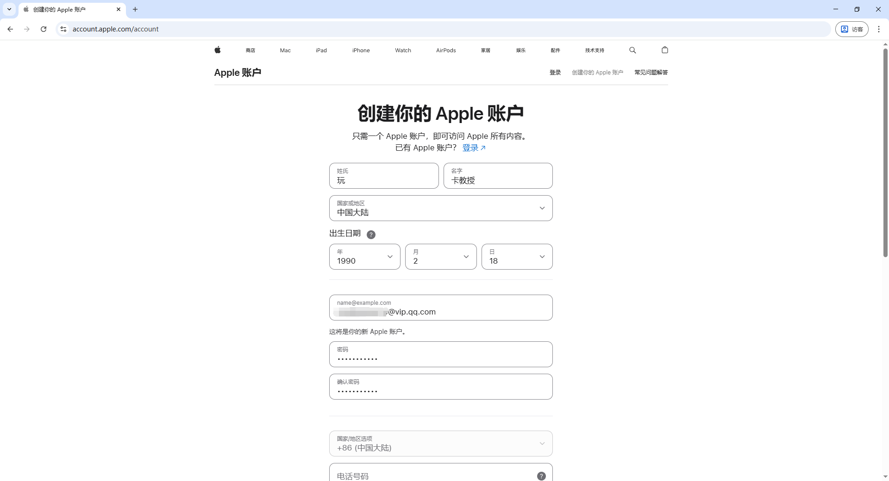This screenshot has width=889, height=481.
Task: Open the birth month dropdown
Action: pos(441,257)
